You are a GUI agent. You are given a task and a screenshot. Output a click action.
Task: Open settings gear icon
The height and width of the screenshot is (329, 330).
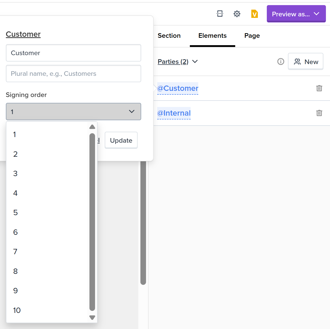237,14
